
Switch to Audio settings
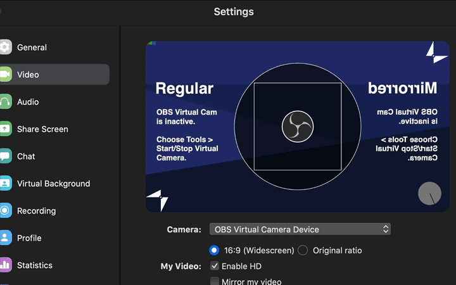click(28, 102)
